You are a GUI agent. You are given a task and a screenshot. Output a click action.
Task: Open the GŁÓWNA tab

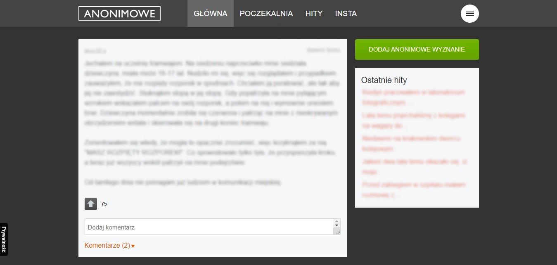pos(211,14)
